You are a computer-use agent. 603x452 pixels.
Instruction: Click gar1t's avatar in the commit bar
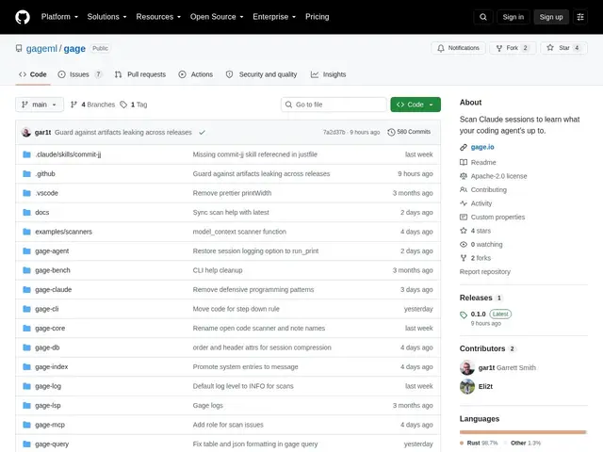[26, 132]
